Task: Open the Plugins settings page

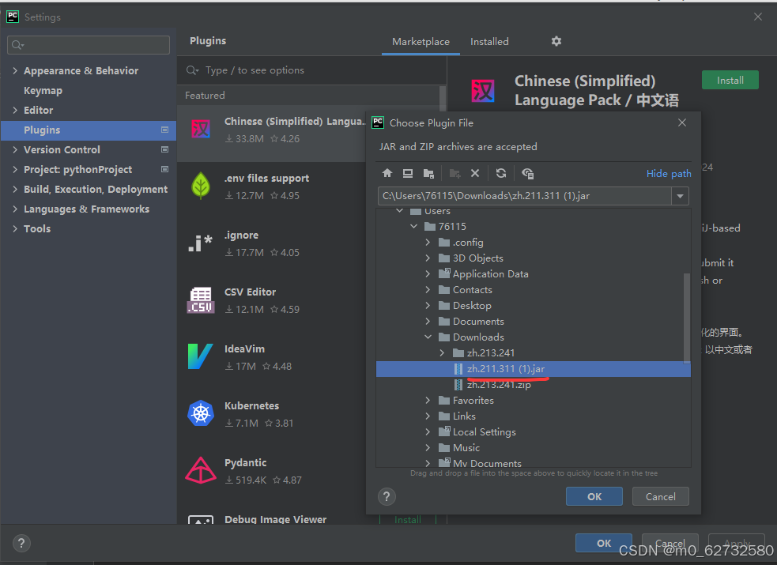Action: pos(89,130)
